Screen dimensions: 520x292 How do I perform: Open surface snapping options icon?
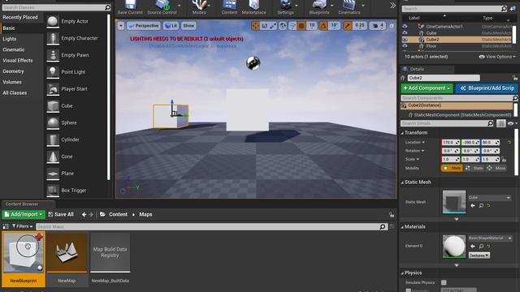[x=292, y=25]
